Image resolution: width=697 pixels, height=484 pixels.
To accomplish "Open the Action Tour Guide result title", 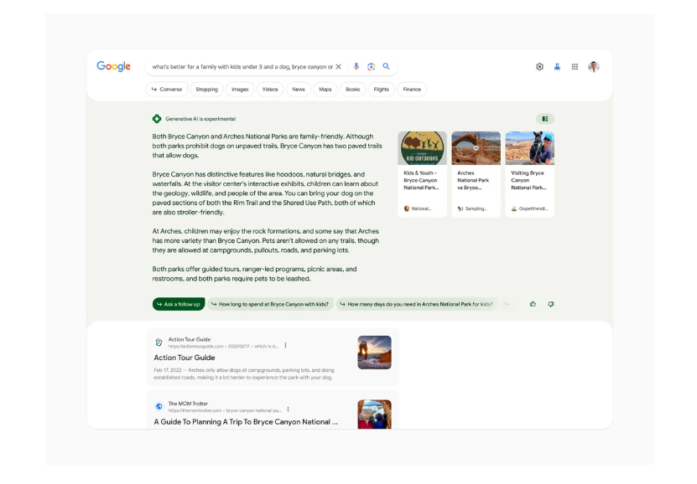I will pos(185,358).
